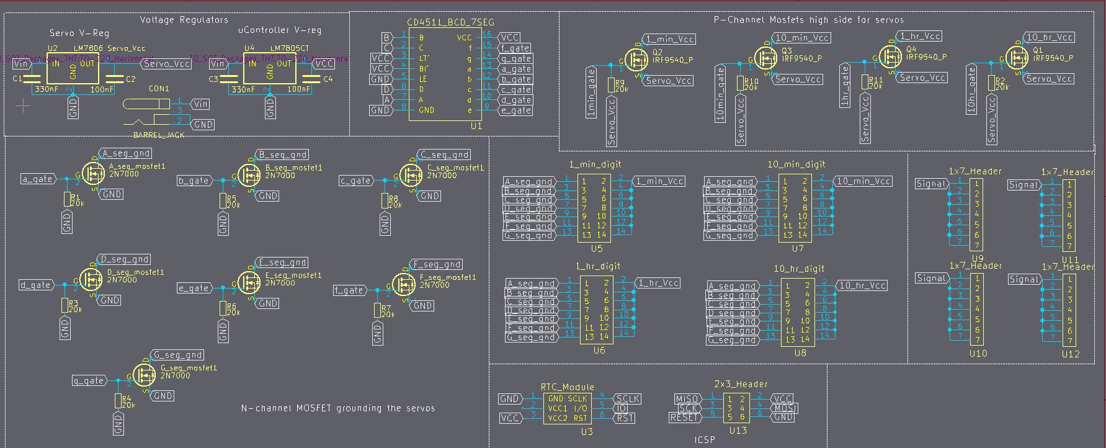Click the d_gate label beside D_seg_mosfet1
This screenshot has height=448, width=1106.
(x=36, y=285)
